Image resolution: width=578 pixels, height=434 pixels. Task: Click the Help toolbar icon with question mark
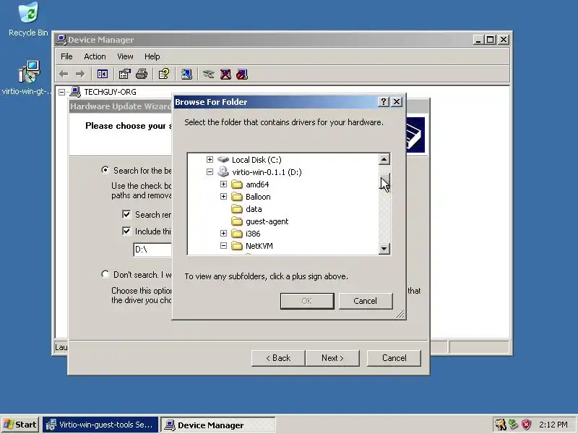(x=164, y=75)
